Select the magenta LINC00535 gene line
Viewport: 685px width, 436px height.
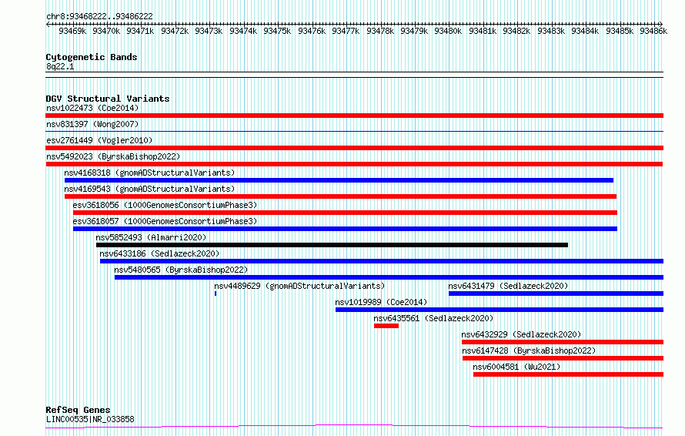pyautogui.click(x=354, y=427)
